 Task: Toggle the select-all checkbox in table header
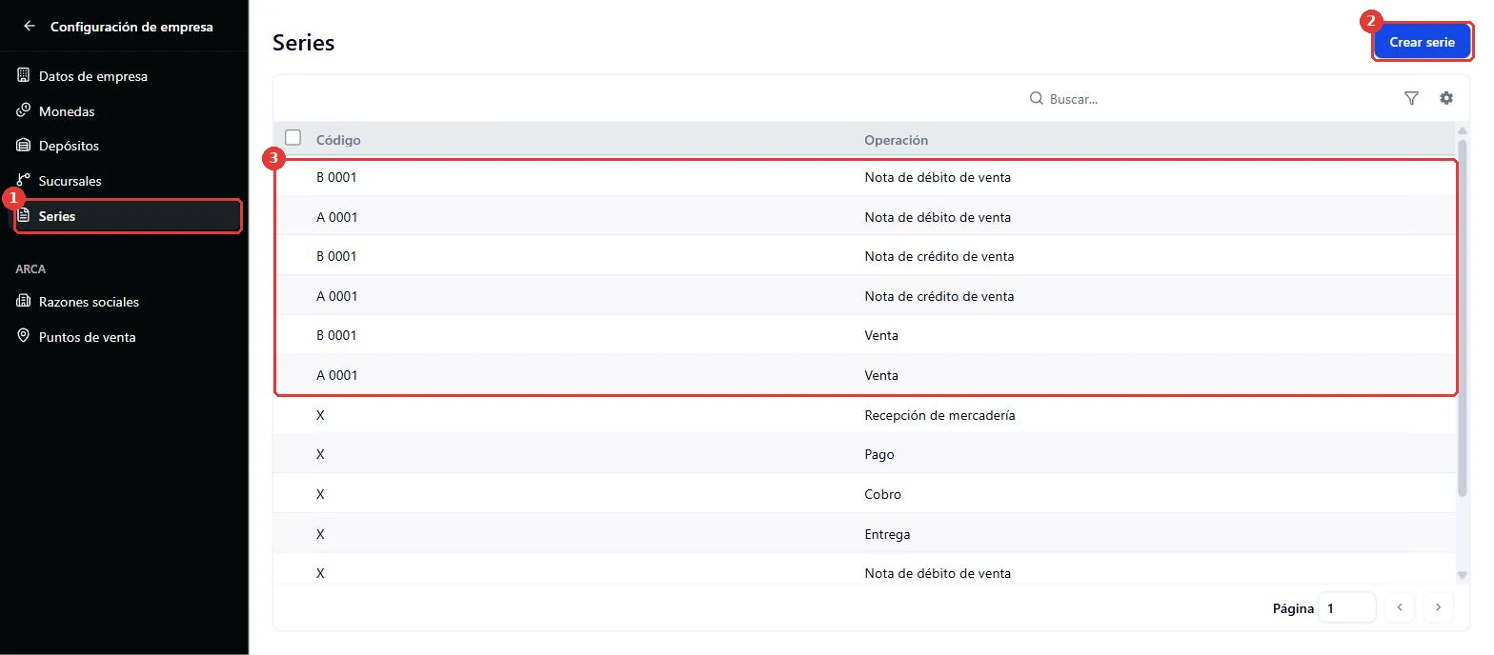coord(293,138)
